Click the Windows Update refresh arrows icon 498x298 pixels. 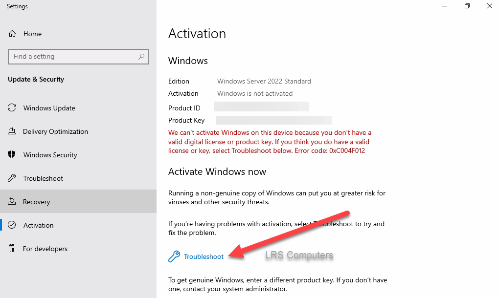point(12,108)
